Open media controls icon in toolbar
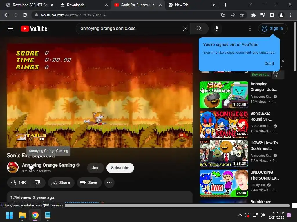This screenshot has width=297, height=222. click(x=262, y=15)
